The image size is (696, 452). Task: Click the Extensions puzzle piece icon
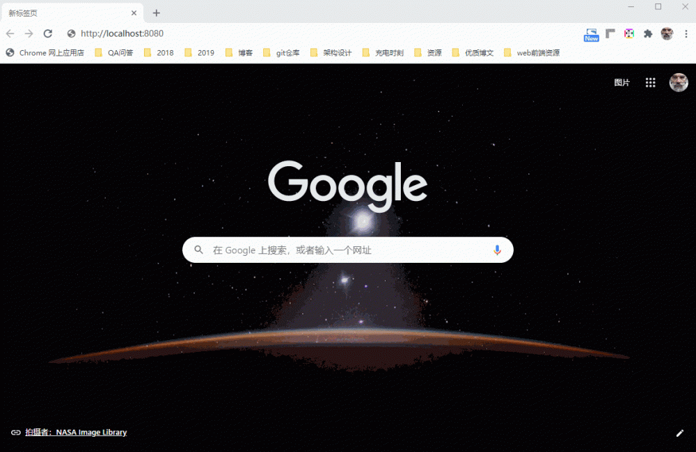point(647,33)
